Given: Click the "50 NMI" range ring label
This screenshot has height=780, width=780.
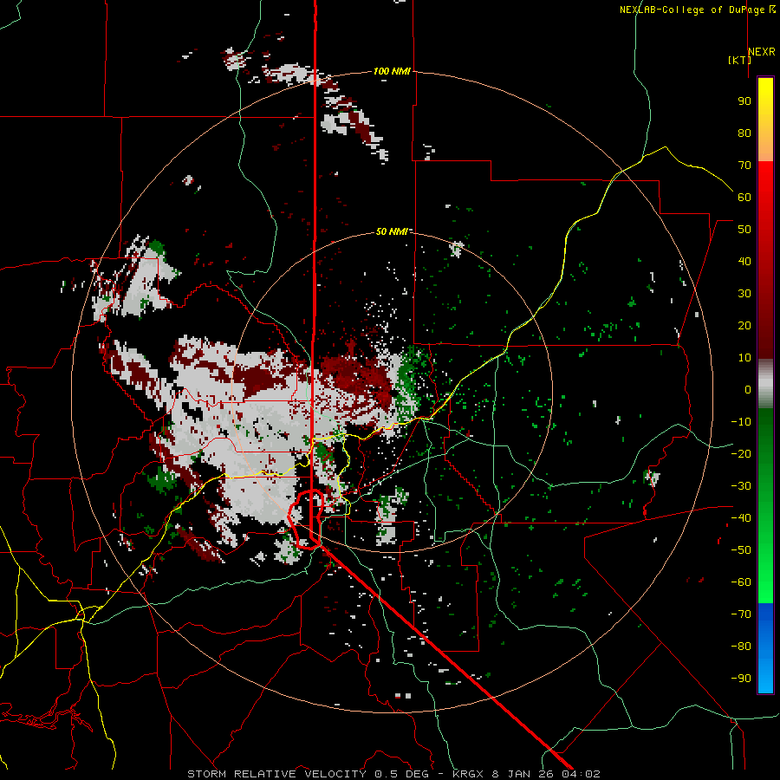Looking at the screenshot, I should [392, 231].
